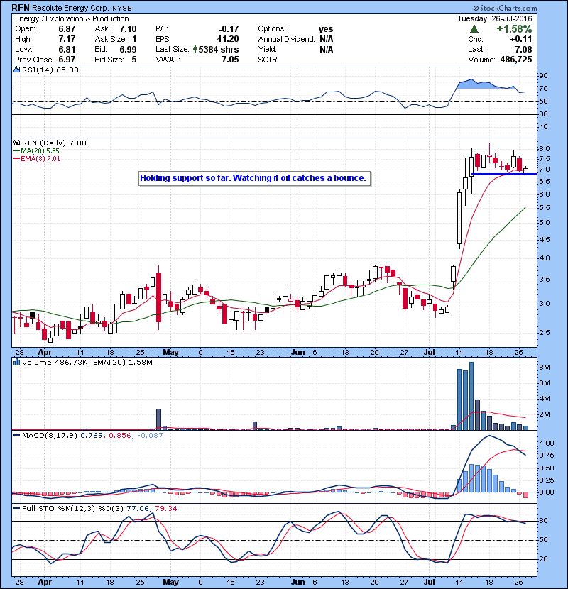Click the shaded overbought RSI area
568x589 pixels.
coord(485,84)
